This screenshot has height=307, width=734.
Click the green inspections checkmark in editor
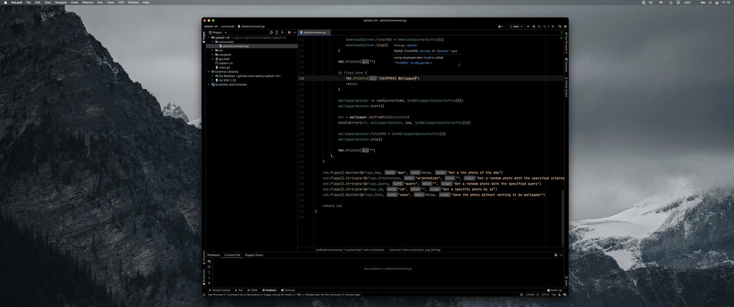click(x=562, y=38)
